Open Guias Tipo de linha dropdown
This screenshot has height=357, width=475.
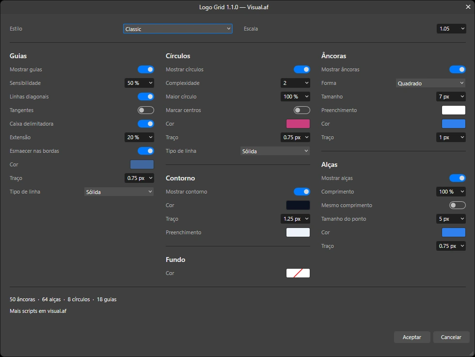[119, 192]
